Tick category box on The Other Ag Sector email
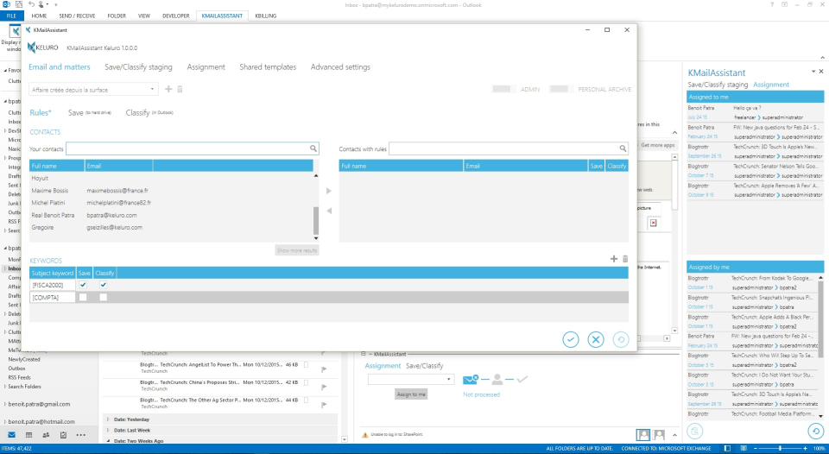This screenshot has width=829, height=454. (306, 400)
